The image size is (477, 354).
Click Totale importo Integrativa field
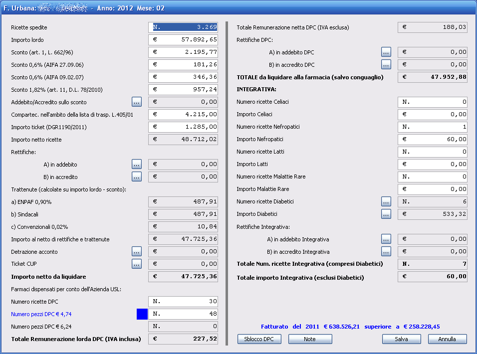pyautogui.click(x=433, y=277)
